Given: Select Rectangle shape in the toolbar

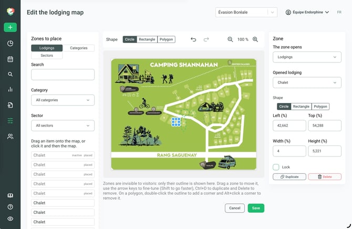Looking at the screenshot, I should (x=147, y=39).
